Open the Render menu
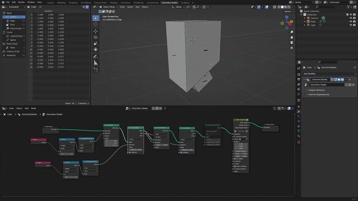The height and width of the screenshot is (201, 358). [x=21, y=2]
